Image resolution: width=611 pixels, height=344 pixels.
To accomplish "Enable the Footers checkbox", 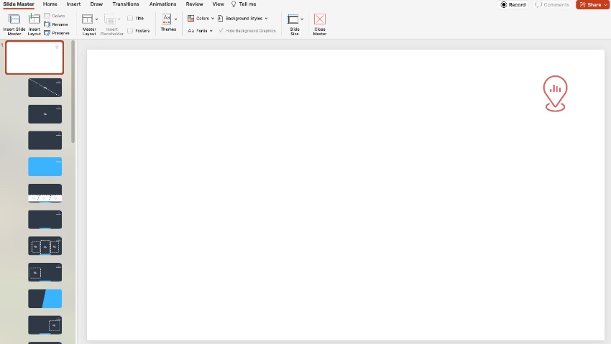I will coord(130,31).
